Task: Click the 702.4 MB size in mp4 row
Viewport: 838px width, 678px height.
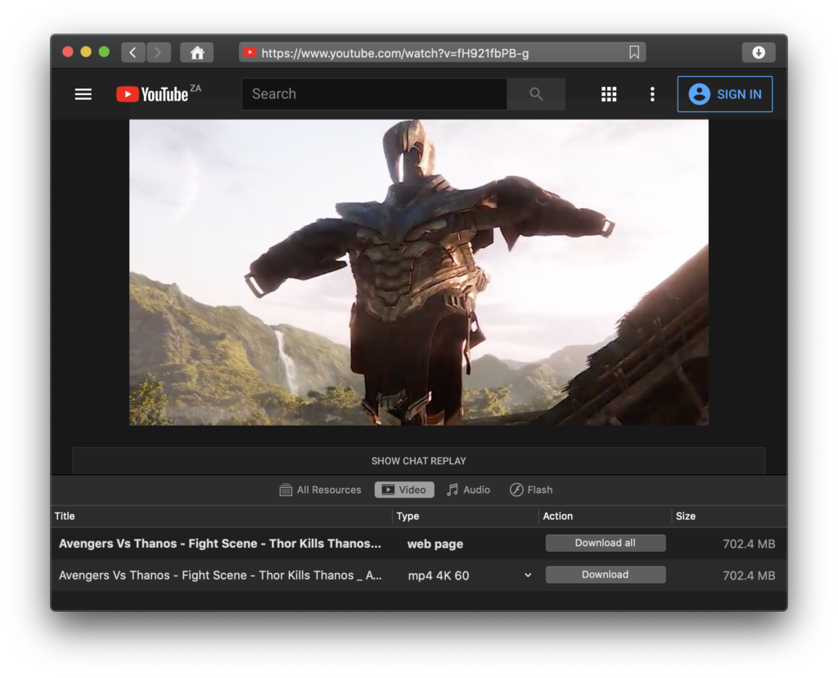Action: point(749,576)
